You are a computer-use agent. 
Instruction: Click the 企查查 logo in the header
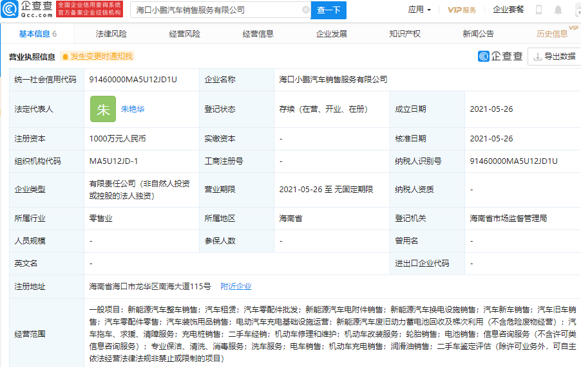click(x=27, y=10)
